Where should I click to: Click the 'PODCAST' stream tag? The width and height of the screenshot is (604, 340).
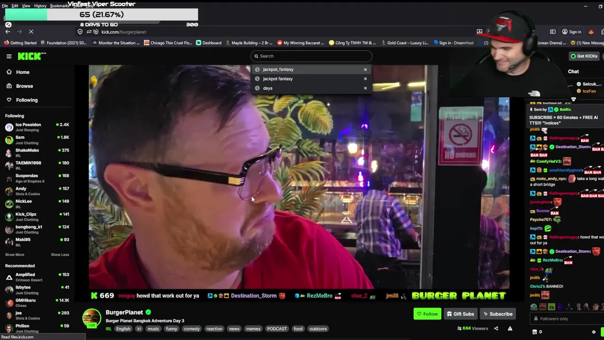click(277, 329)
